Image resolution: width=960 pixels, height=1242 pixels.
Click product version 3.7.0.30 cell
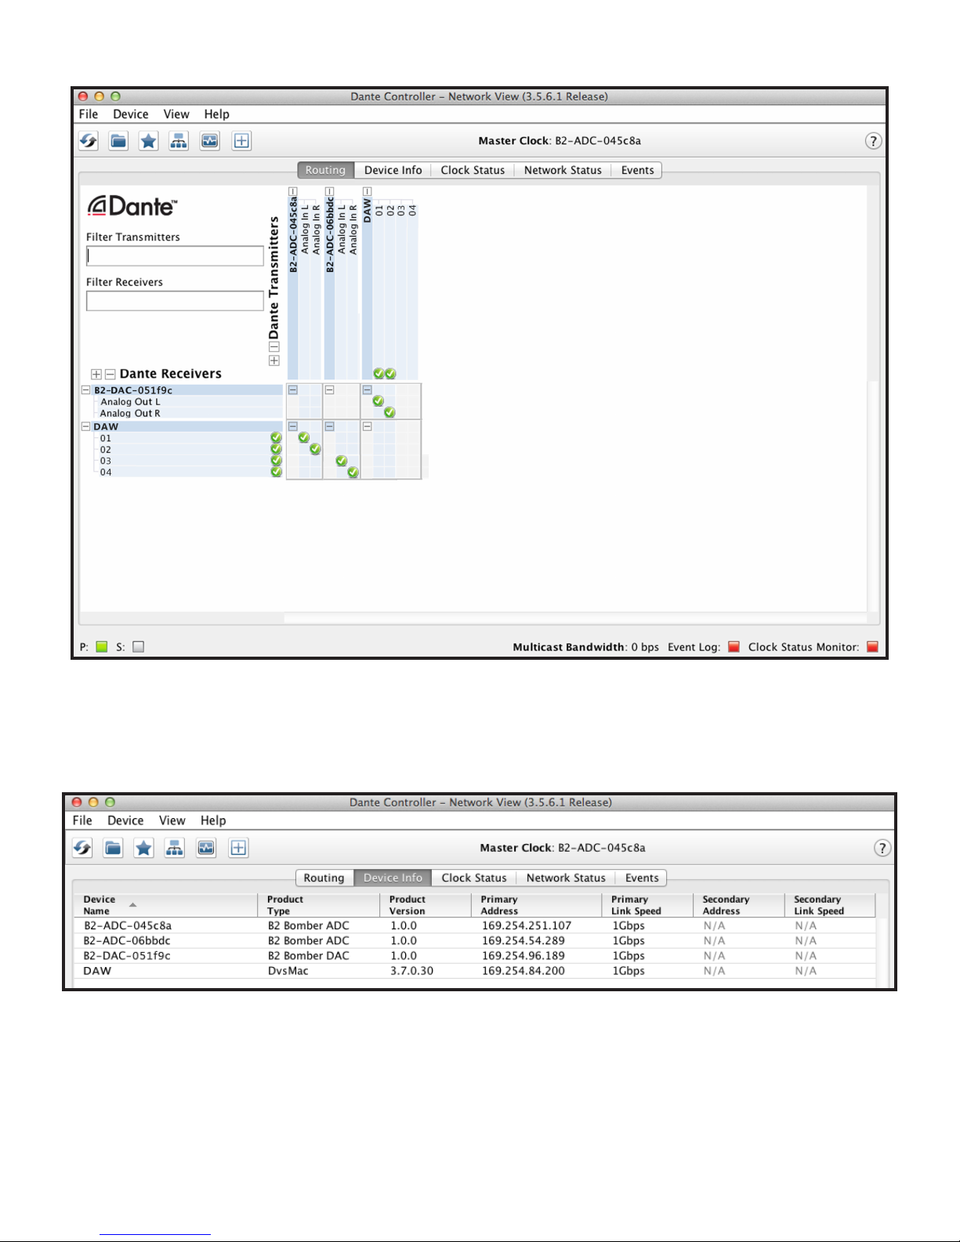coord(412,971)
